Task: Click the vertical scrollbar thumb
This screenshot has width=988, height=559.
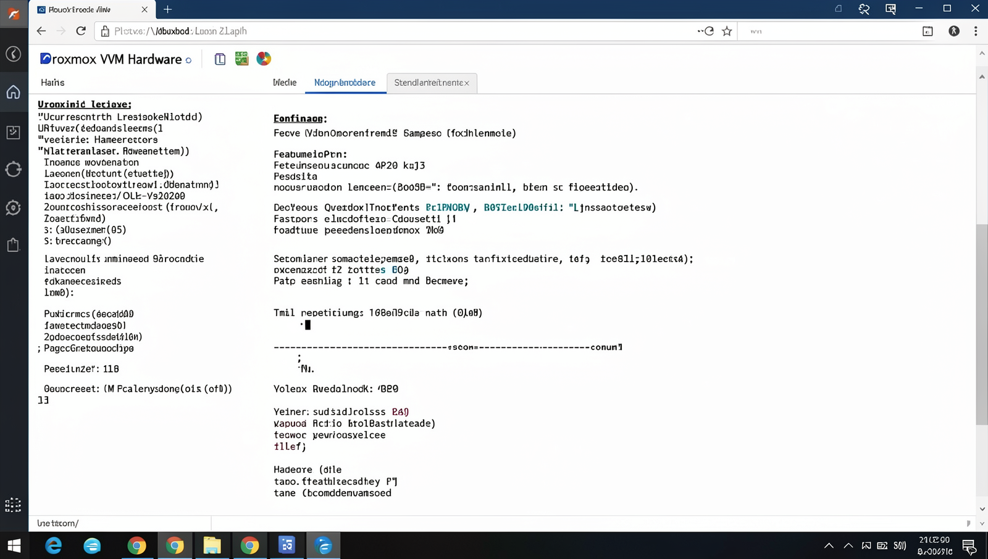Action: (981, 324)
